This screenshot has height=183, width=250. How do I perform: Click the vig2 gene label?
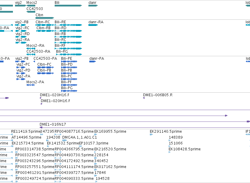(x=18, y=3)
